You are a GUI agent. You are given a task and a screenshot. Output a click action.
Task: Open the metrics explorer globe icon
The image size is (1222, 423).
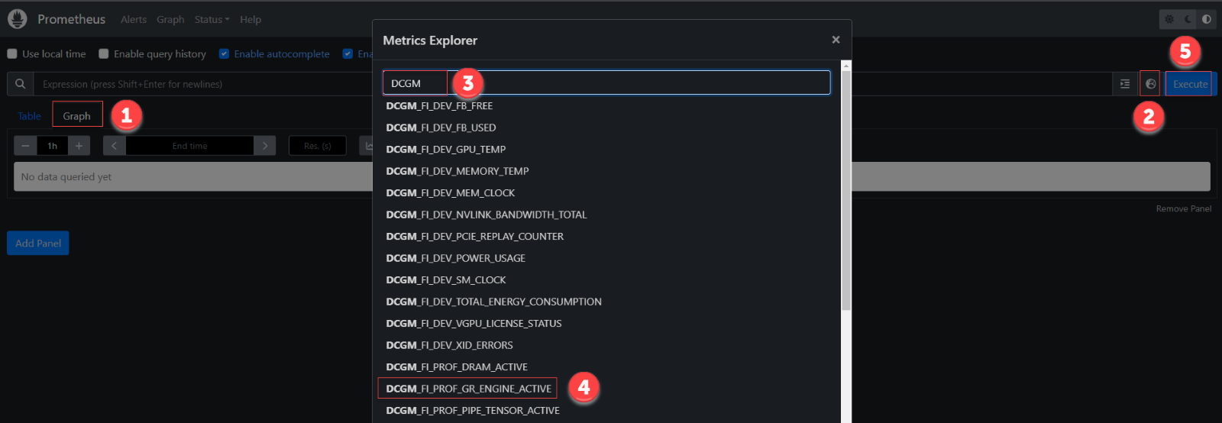[1150, 84]
